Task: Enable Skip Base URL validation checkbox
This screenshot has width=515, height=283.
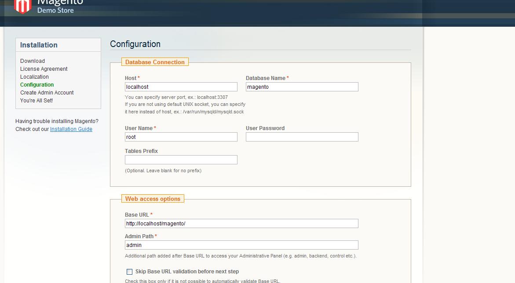Action: [x=129, y=272]
